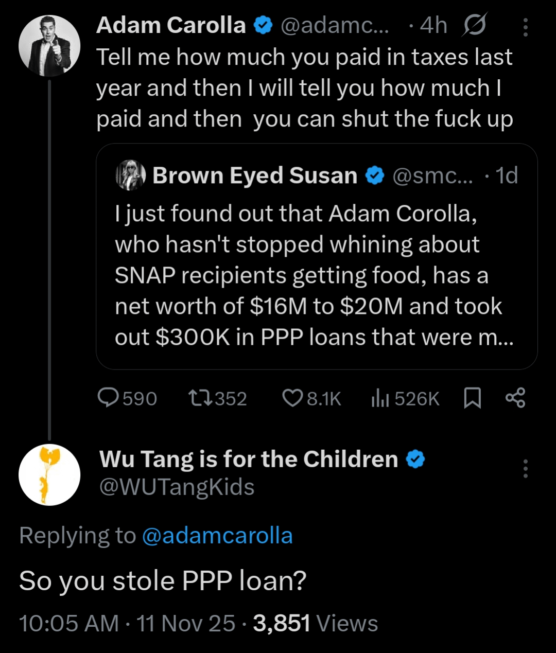Open three-dot menu on Adam Carolla's tweet

point(525,27)
